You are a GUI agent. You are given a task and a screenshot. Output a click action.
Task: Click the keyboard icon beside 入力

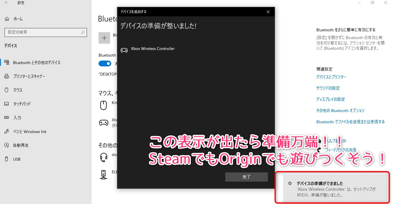coord(7,118)
